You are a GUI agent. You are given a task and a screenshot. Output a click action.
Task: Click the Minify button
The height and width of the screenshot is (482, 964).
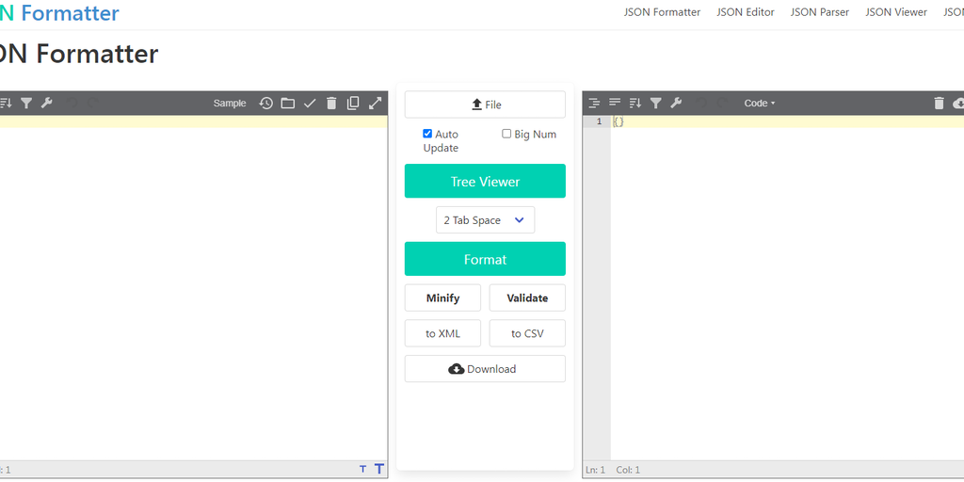click(442, 298)
